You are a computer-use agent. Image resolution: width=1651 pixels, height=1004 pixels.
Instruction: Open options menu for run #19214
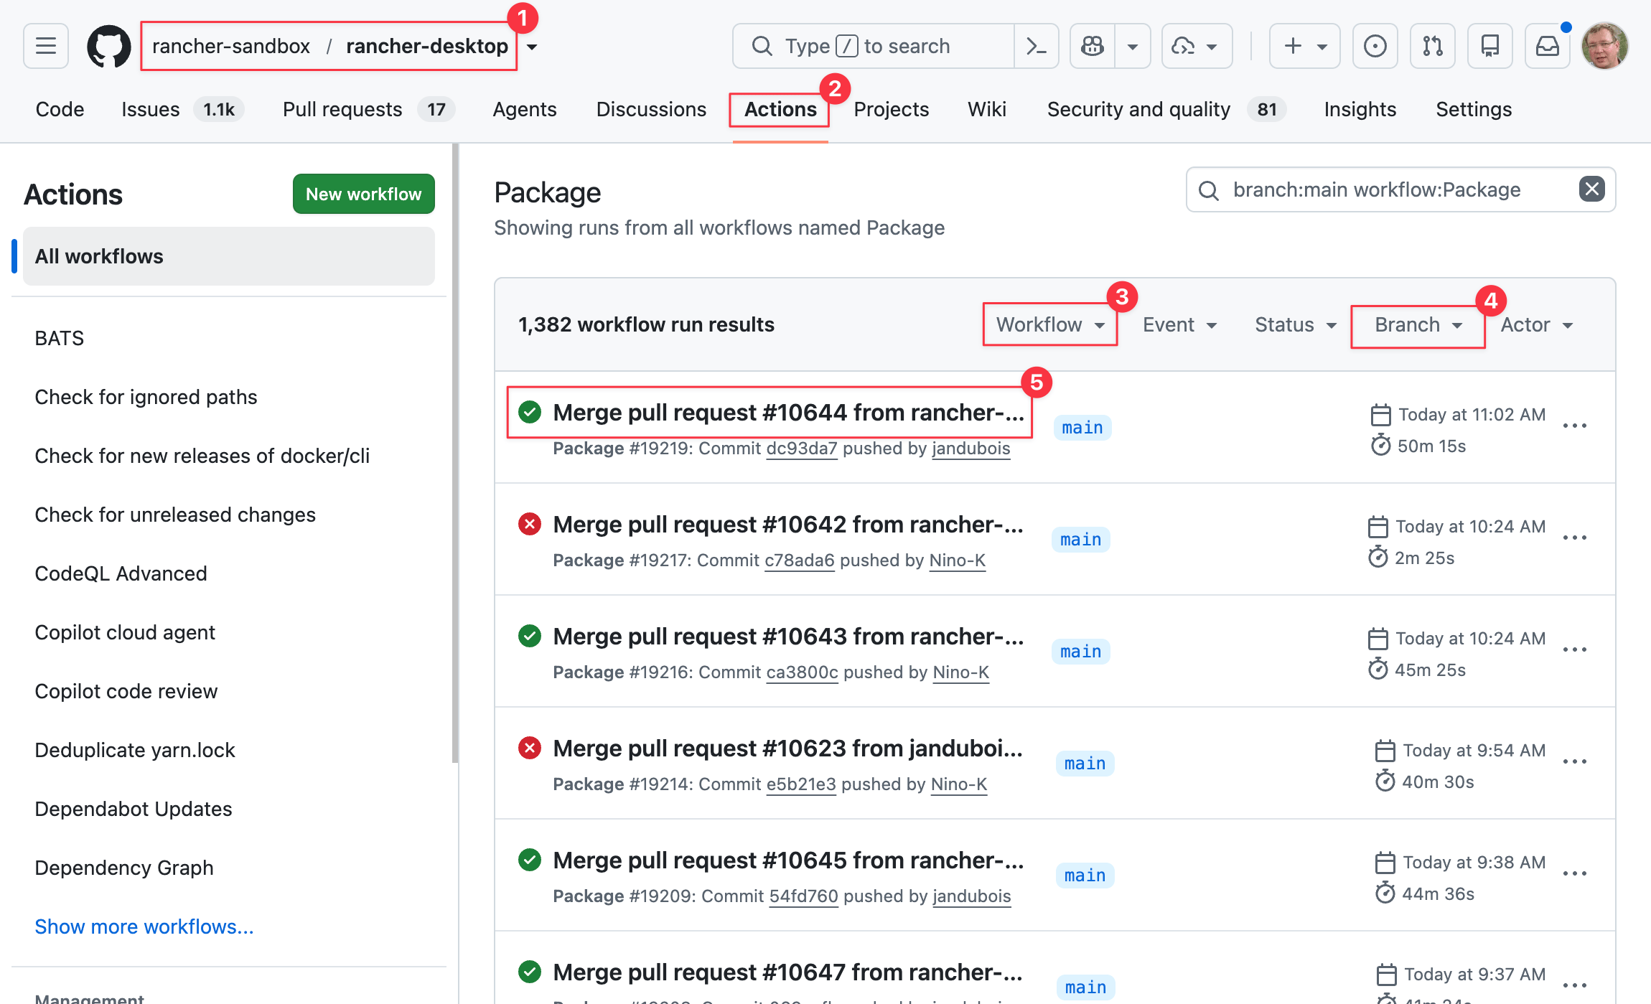[1574, 762]
